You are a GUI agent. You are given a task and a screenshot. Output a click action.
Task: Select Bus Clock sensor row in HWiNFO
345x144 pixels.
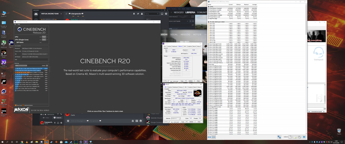click(x=232, y=64)
